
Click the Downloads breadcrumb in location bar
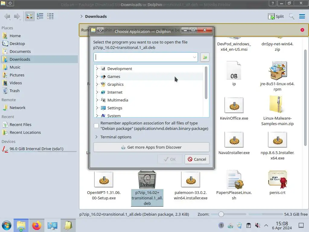pos(96,16)
